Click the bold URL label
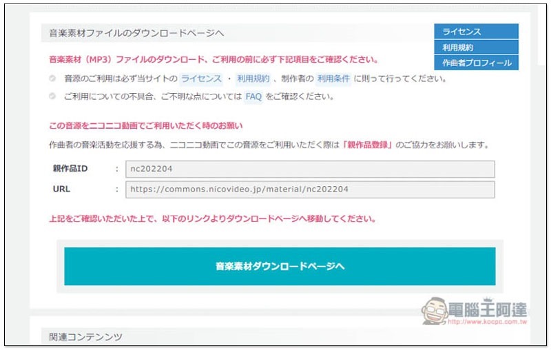 coord(62,189)
